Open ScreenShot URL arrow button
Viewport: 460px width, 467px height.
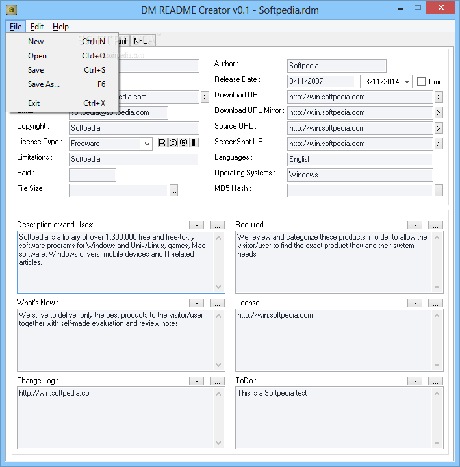(x=439, y=144)
